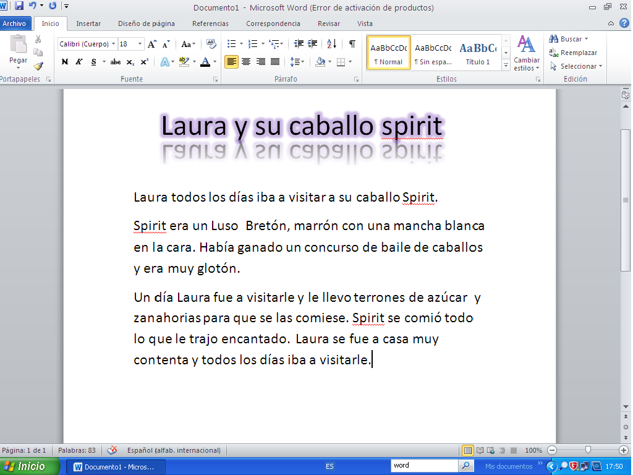
Task: Click the Reemplazar button
Action: click(x=573, y=53)
